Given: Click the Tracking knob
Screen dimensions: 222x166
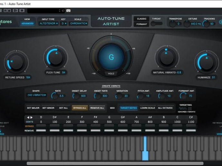Looking at the screenshot, I should (206, 24).
